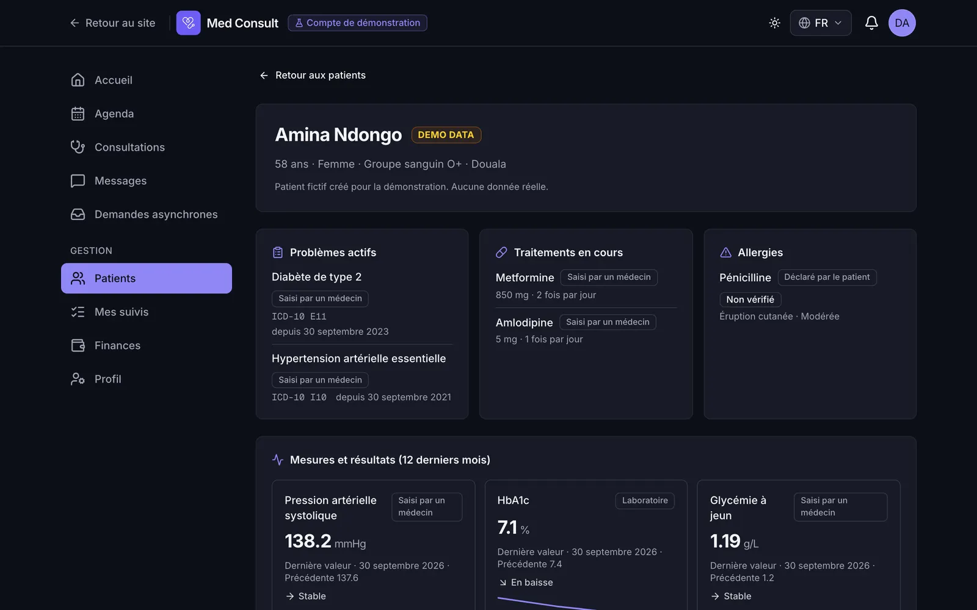977x610 pixels.
Task: Click the Med Consult heart logo
Action: pos(188,23)
